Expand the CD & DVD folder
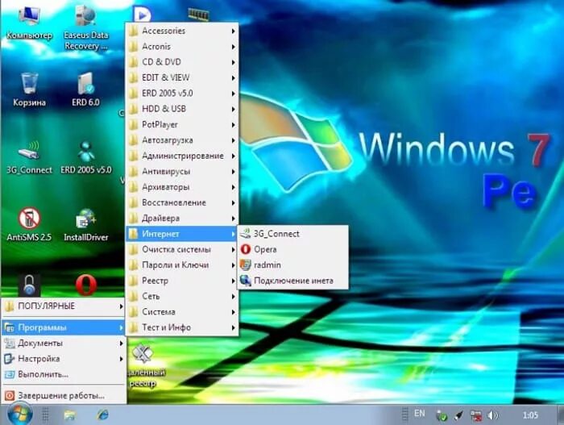Screen dimensions: 564x425 [x=182, y=62]
